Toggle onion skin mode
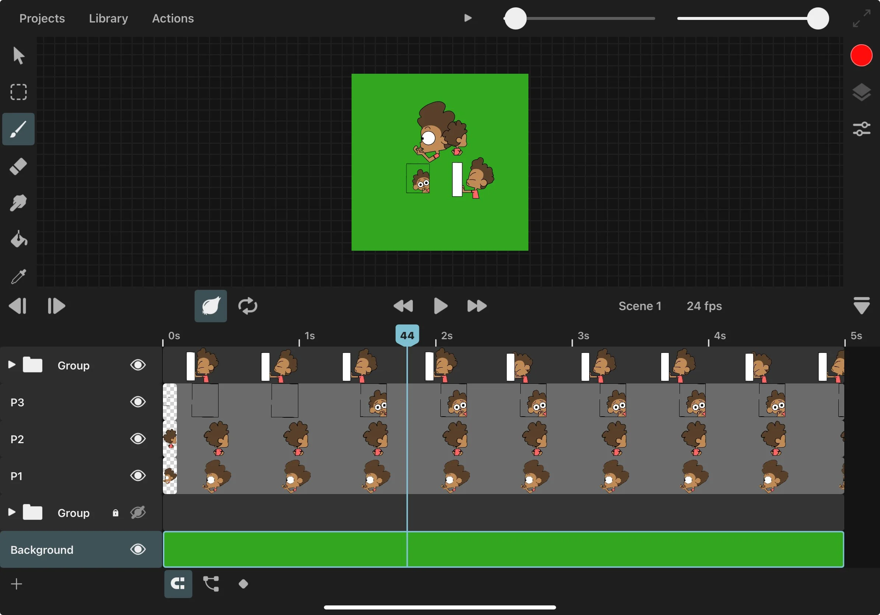This screenshot has width=880, height=615. pos(210,306)
